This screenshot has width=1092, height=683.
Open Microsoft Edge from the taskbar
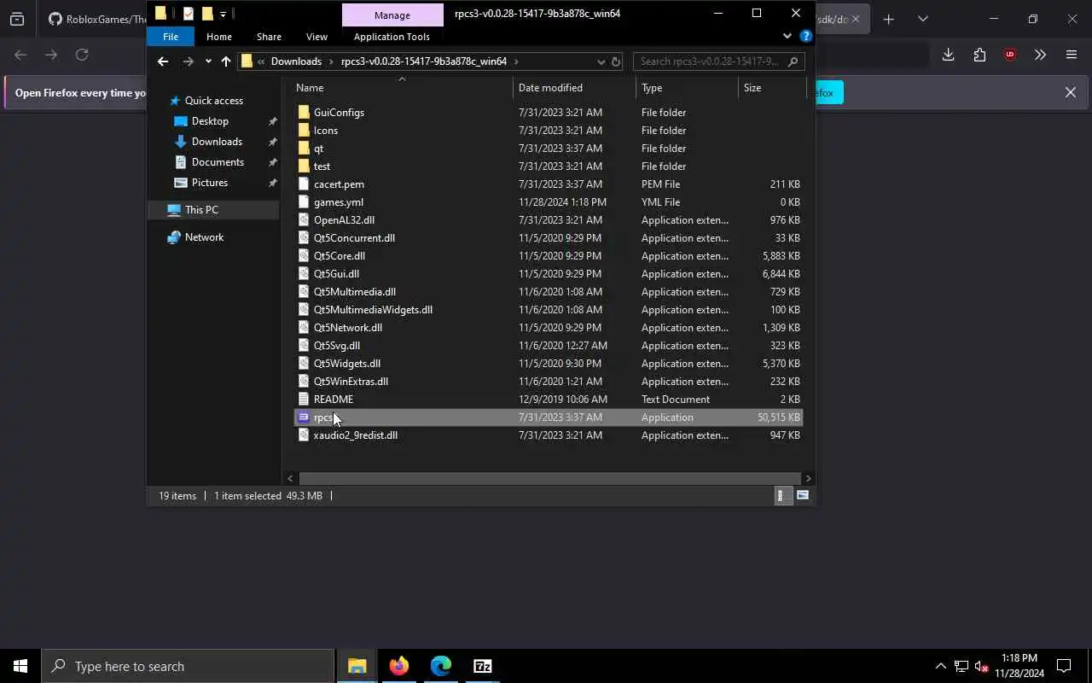441,666
